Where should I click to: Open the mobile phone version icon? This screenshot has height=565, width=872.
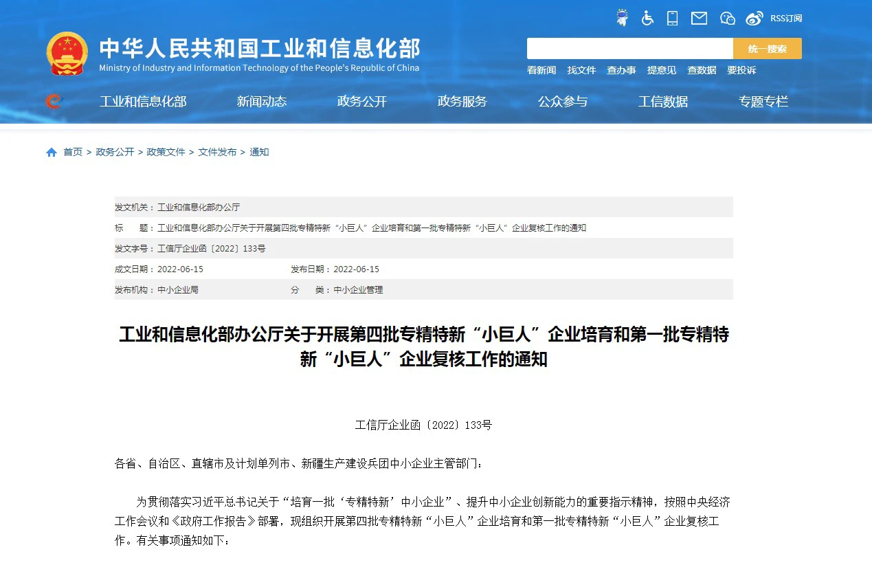[673, 18]
